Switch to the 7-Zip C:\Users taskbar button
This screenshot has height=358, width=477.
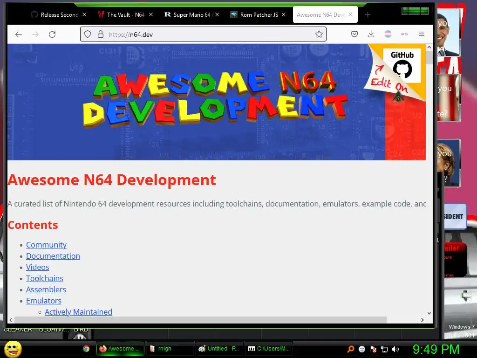(x=269, y=349)
